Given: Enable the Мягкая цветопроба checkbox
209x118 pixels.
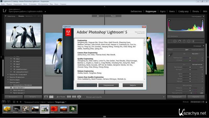Looking at the screenshot, I should click(x=84, y=97).
